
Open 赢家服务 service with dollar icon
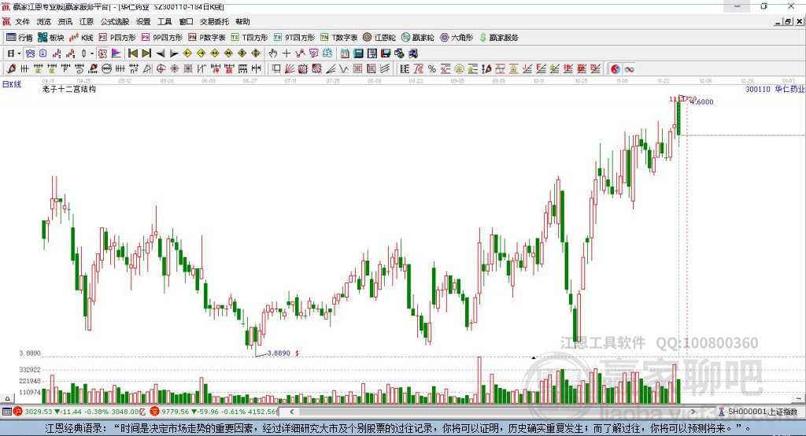498,38
